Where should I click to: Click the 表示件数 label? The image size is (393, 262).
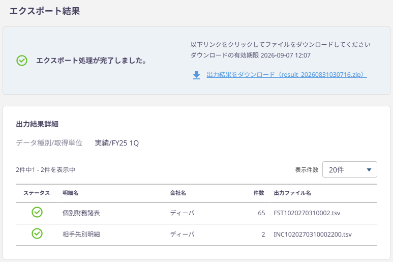[307, 170]
